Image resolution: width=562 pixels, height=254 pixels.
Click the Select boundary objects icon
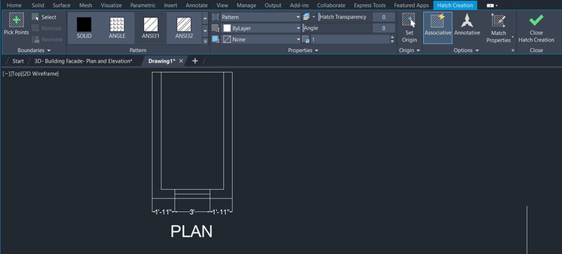[x=35, y=17]
